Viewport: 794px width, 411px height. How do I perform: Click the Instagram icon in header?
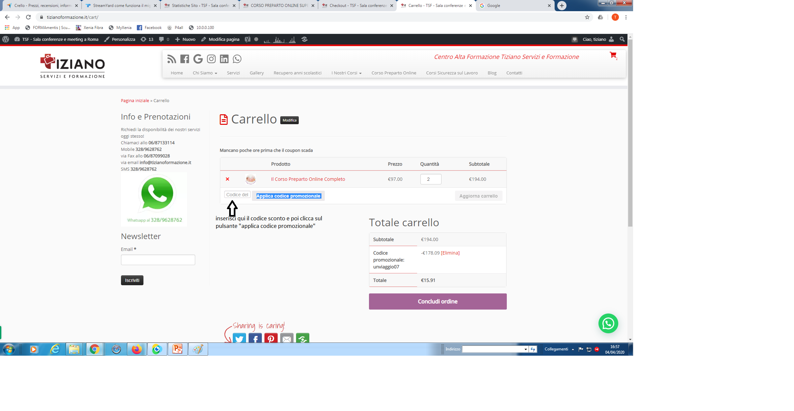211,59
